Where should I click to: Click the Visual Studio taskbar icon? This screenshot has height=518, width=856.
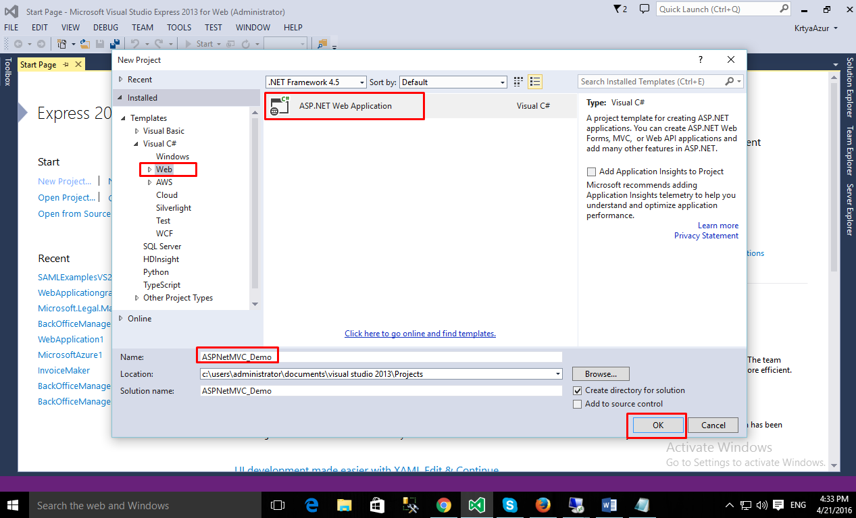tap(476, 505)
